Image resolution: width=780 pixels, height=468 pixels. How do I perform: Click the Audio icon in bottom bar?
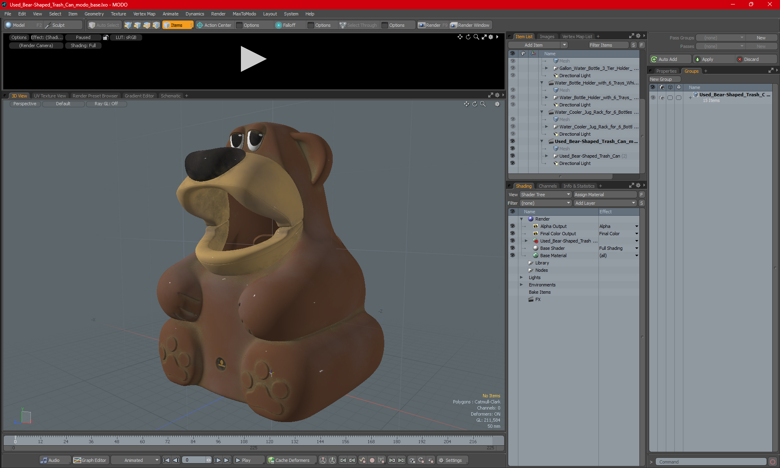click(44, 460)
